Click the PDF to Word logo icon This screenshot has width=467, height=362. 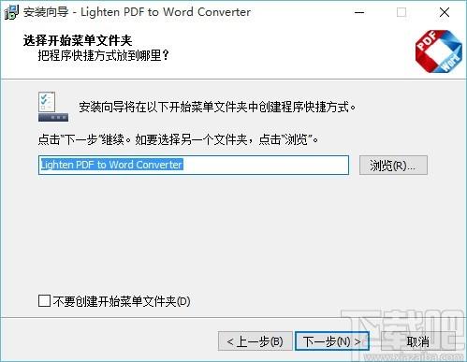pos(438,51)
